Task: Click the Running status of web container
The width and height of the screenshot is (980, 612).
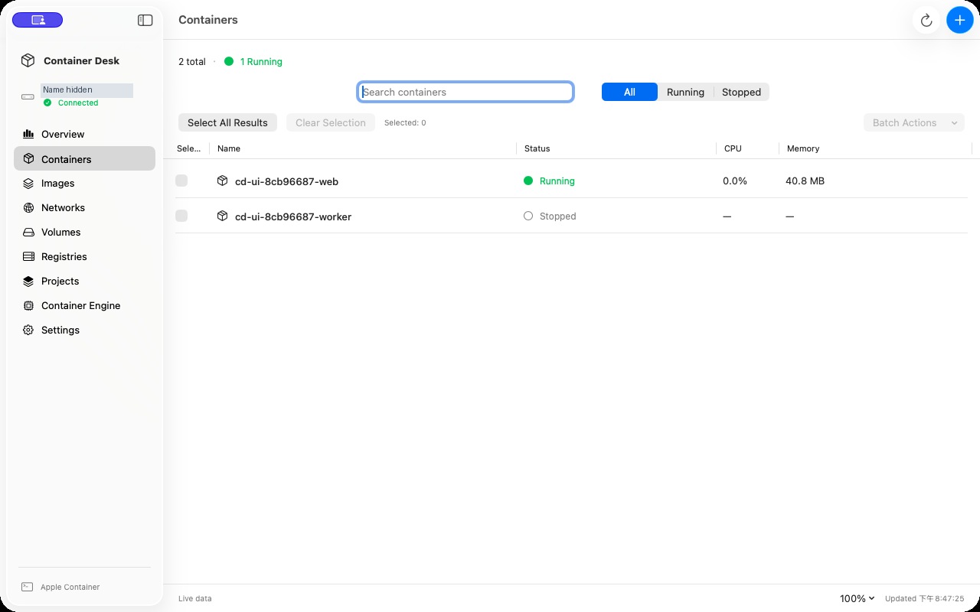Action: tap(549, 181)
